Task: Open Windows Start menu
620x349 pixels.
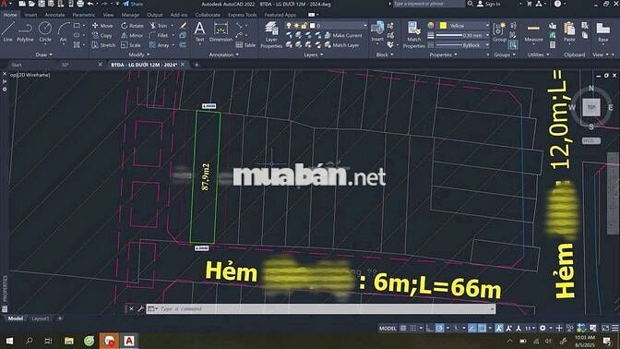Action: (9, 341)
